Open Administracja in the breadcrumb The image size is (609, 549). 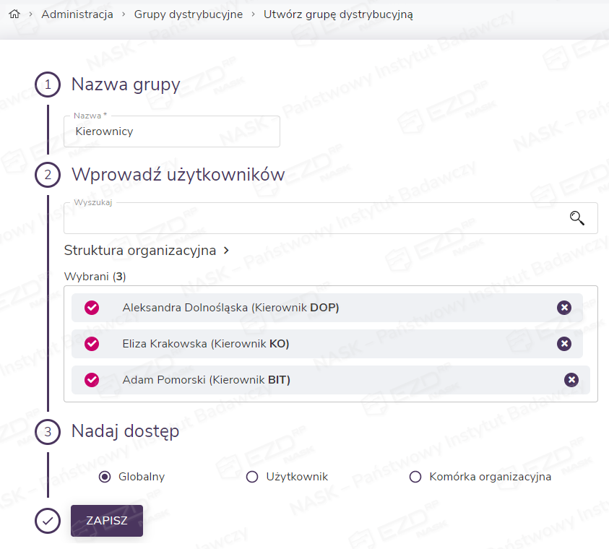(77, 14)
